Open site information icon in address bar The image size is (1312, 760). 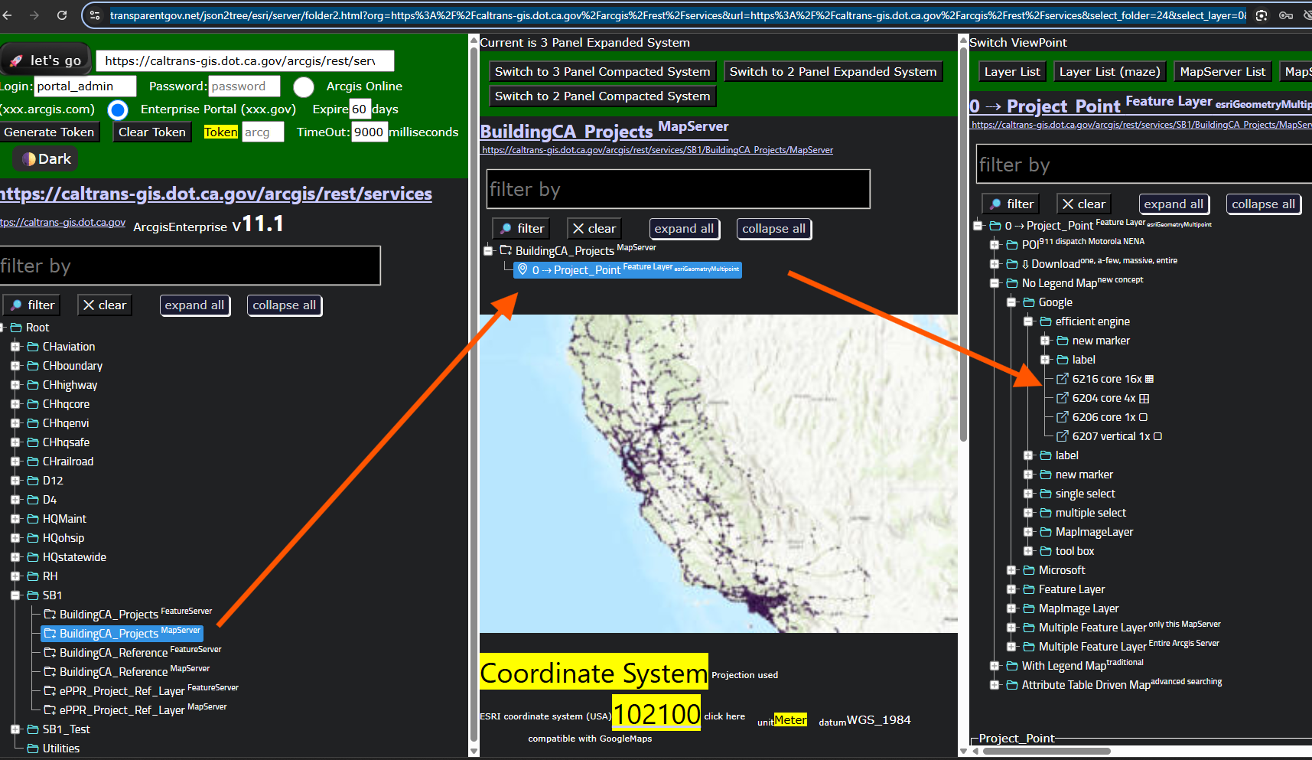[x=95, y=15]
